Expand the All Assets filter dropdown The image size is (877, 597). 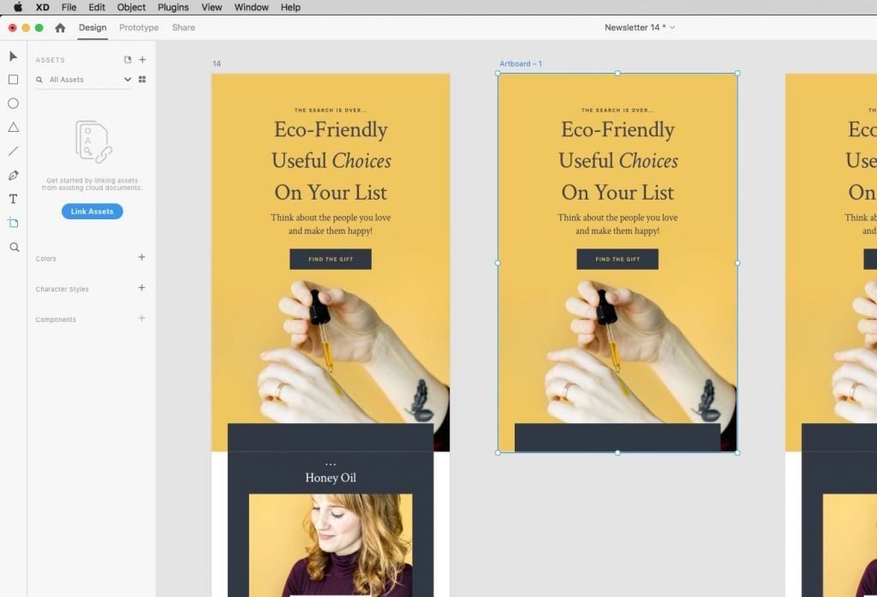[x=128, y=80]
